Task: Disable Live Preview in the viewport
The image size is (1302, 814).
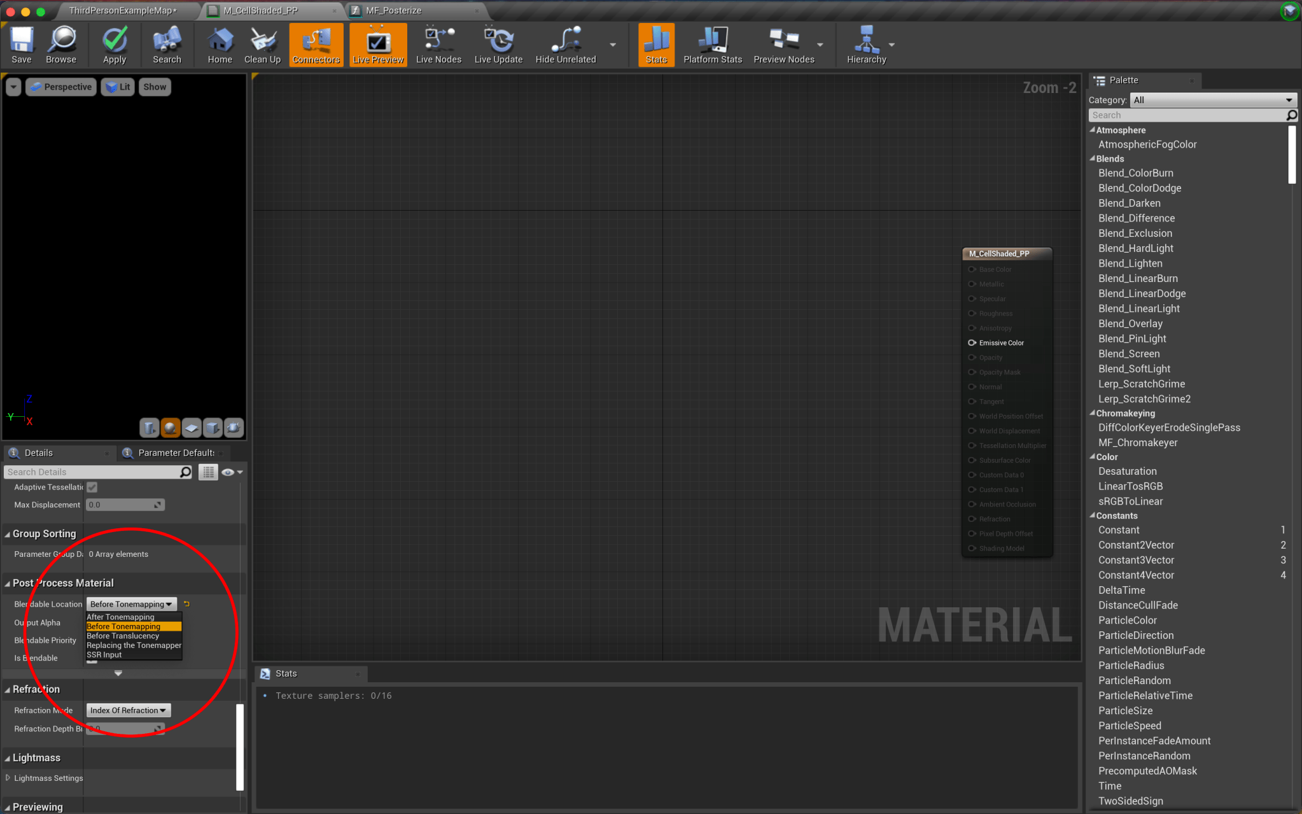Action: pyautogui.click(x=377, y=45)
